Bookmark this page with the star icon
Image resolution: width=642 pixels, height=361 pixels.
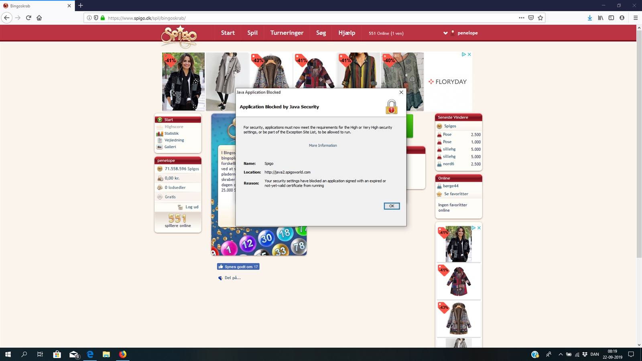tap(540, 18)
